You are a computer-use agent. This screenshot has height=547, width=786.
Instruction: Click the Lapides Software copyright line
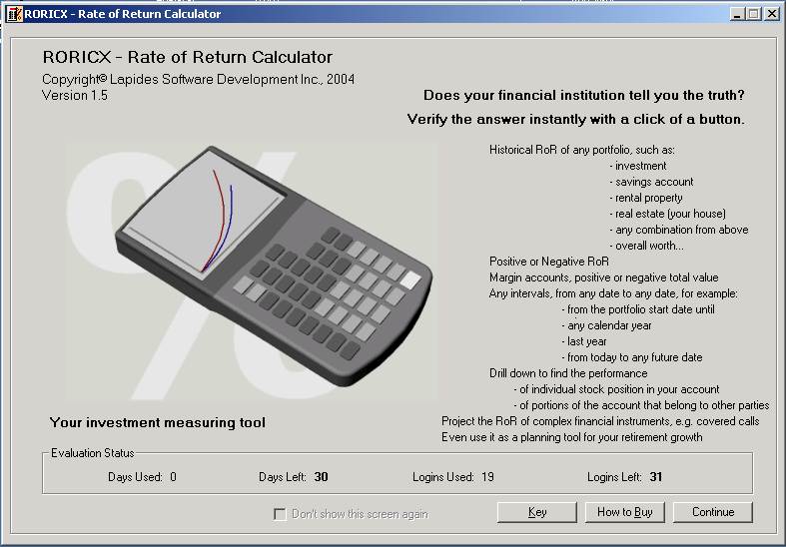point(199,79)
